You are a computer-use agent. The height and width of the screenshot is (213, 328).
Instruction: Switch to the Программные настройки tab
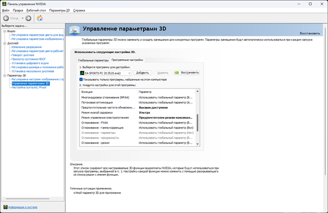[x=127, y=60]
